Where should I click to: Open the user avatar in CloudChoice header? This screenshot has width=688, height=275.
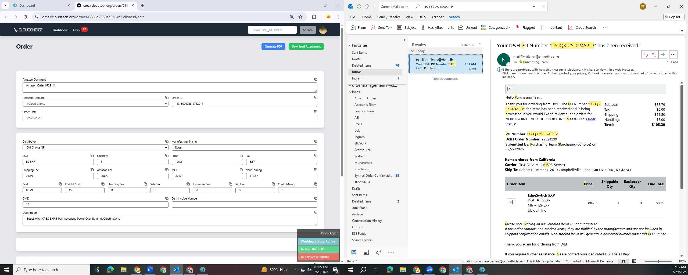point(323,30)
